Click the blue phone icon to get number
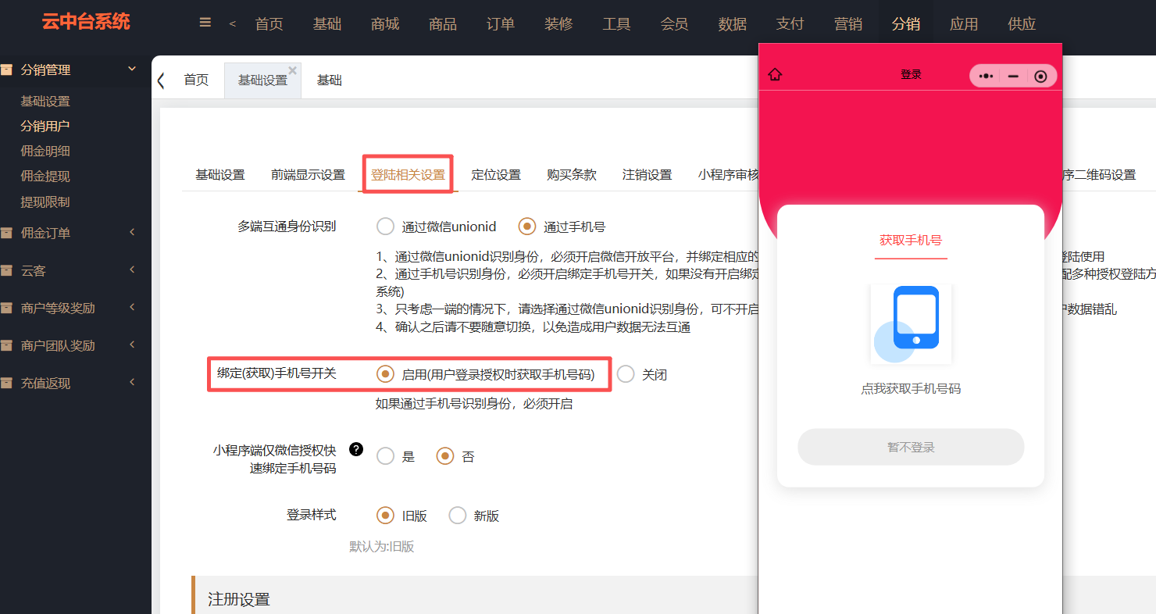This screenshot has height=614, width=1156. tap(911, 323)
